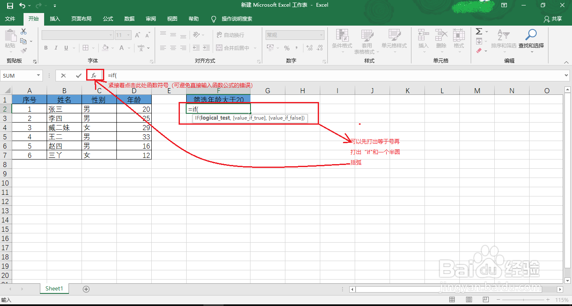Click the Save icon in quick access toolbar
This screenshot has height=306, width=572.
coord(10,5)
